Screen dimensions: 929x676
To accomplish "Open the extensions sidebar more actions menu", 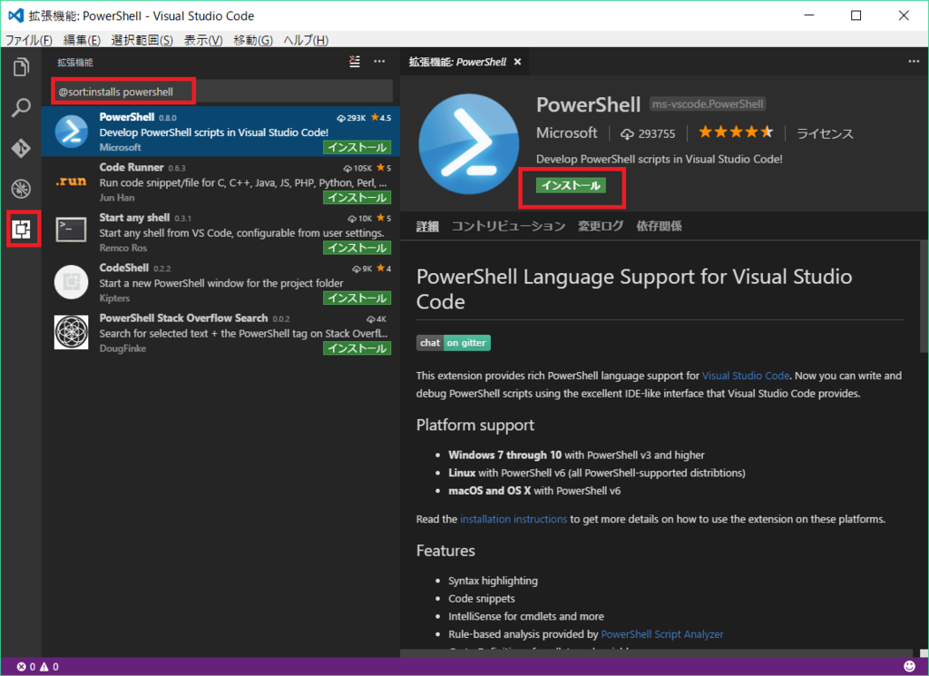I will (x=379, y=62).
